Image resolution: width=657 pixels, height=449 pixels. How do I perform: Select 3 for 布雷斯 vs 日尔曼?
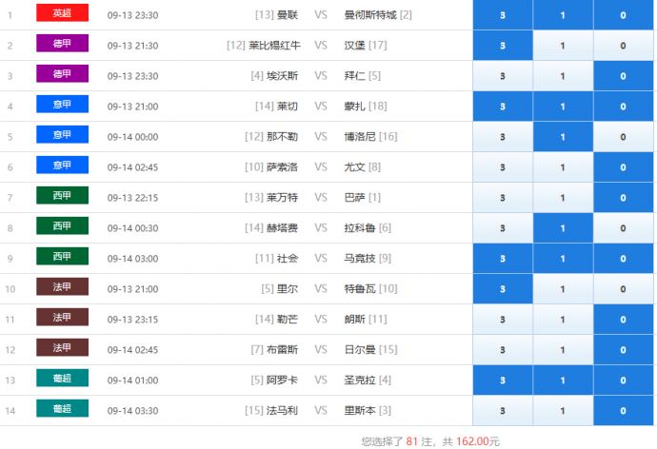(503, 350)
